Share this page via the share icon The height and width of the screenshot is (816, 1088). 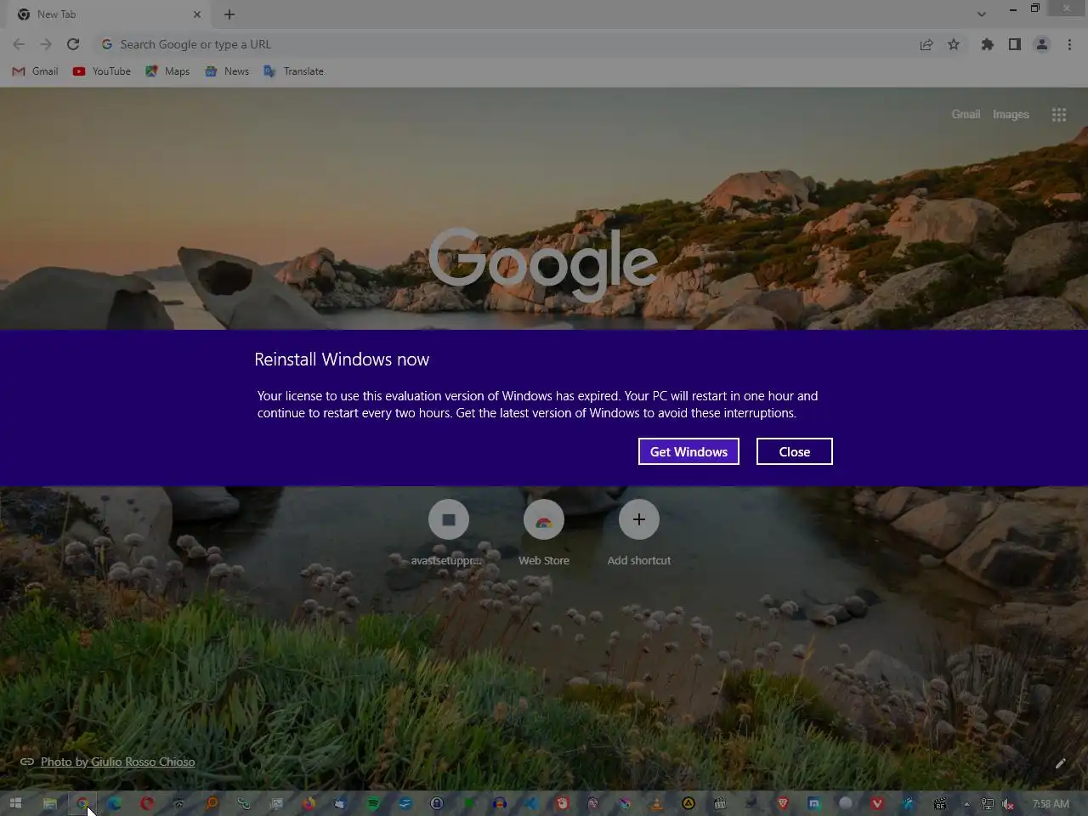click(x=926, y=44)
